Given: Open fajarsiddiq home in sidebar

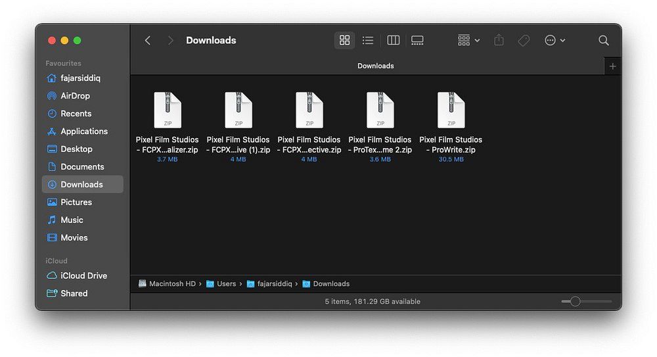Looking at the screenshot, I should click(83, 78).
